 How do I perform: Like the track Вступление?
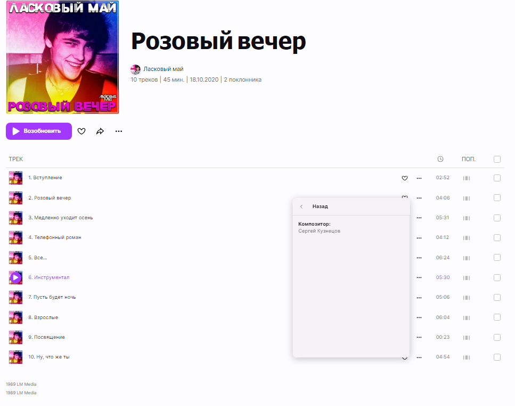pos(405,178)
